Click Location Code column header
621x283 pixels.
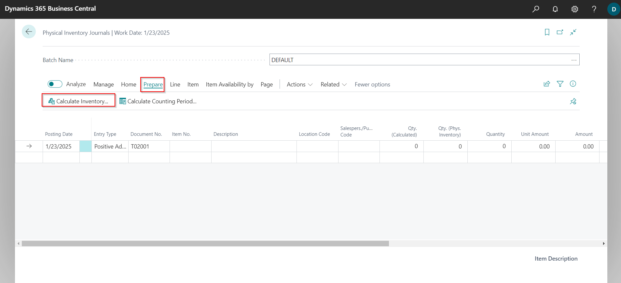[x=314, y=134]
